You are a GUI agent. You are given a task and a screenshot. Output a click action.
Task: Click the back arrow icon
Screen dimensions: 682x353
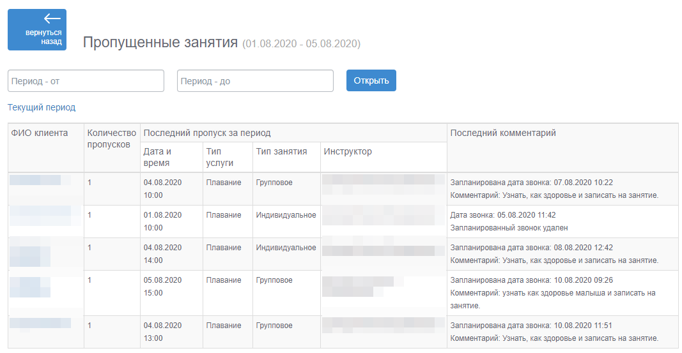(52, 19)
